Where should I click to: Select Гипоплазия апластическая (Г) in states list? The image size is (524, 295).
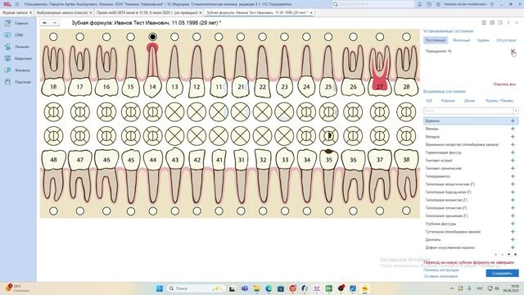pos(449,184)
